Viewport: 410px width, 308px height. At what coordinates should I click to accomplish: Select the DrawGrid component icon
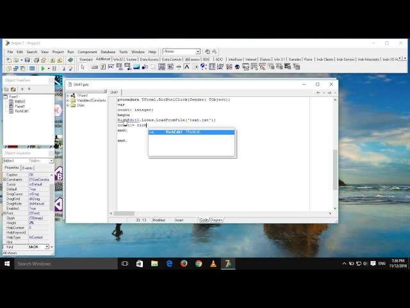pyautogui.click(x=128, y=67)
